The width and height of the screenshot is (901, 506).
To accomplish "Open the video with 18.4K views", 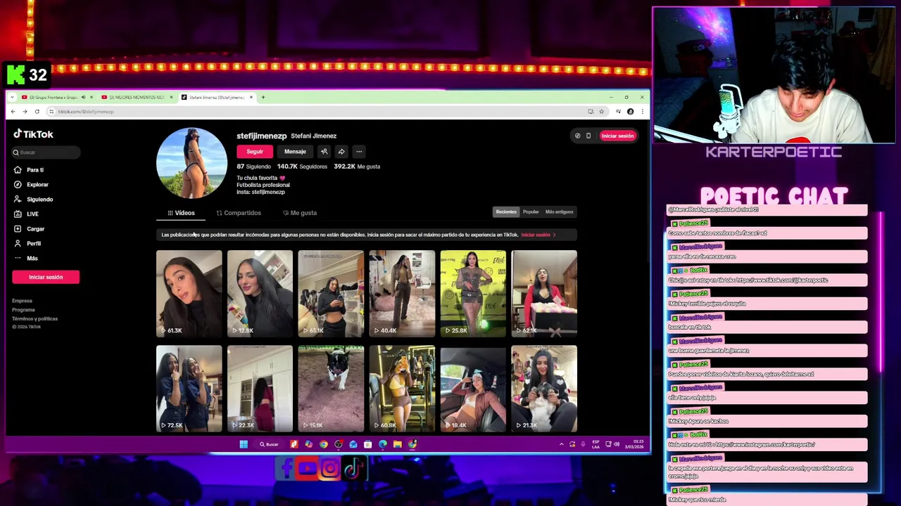I will pos(473,388).
